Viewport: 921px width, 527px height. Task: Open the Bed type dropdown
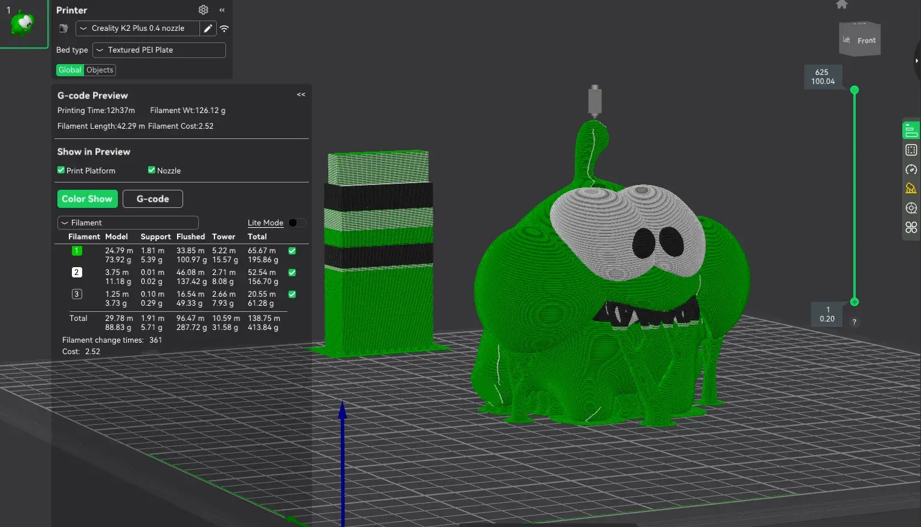coord(159,50)
